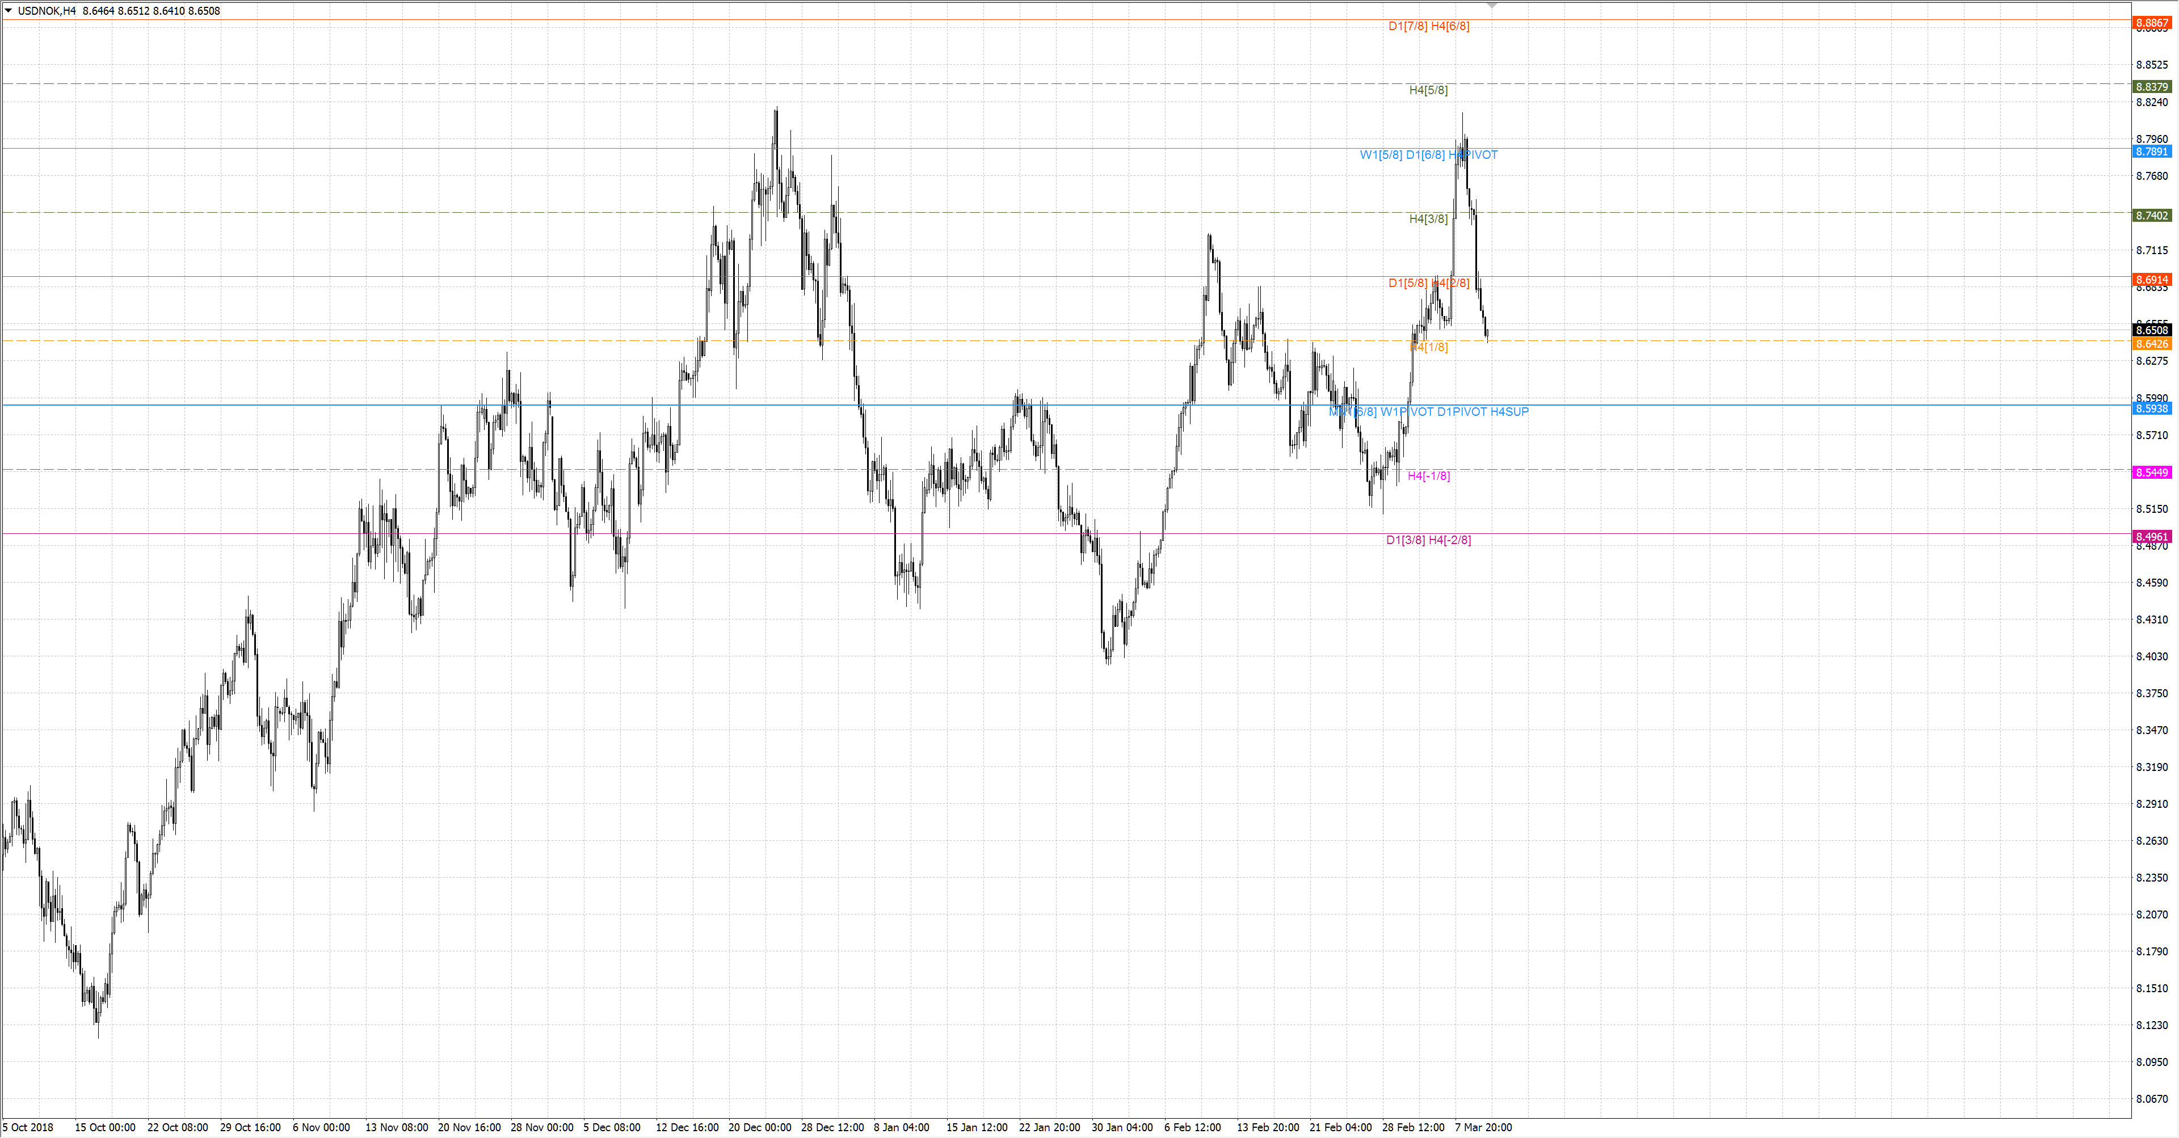This screenshot has width=2179, height=1138.
Task: Select the D1[3/8] H4[-2/8] label
Action: (1428, 540)
